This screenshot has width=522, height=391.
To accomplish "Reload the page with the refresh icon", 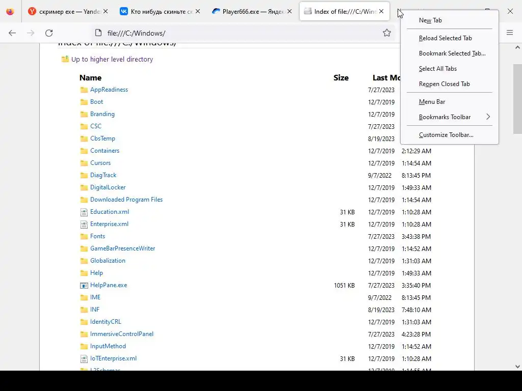I will [x=49, y=33].
